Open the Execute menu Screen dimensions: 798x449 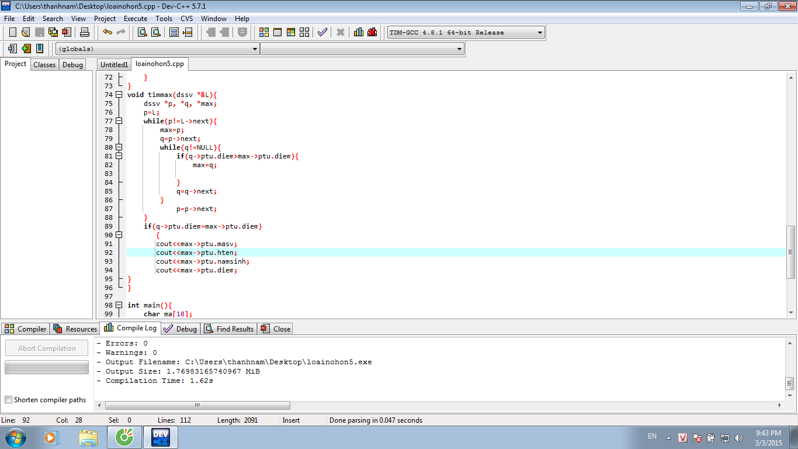pyautogui.click(x=136, y=18)
